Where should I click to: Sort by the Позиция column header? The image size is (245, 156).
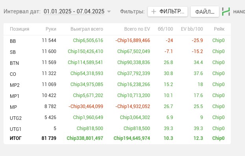click(x=20, y=29)
